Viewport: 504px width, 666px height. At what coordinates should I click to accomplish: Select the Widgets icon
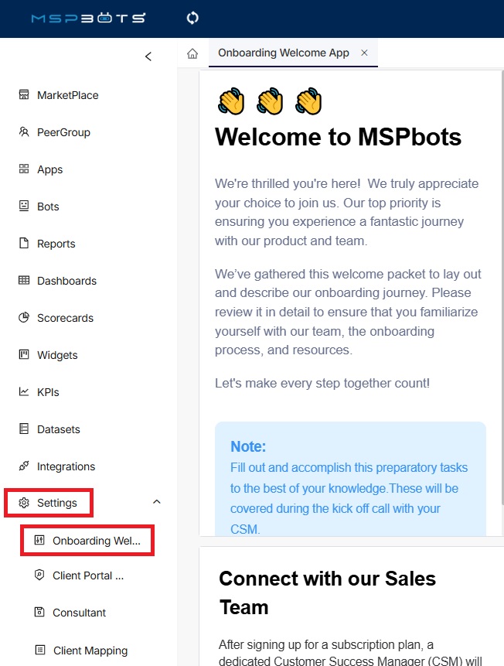(x=25, y=355)
